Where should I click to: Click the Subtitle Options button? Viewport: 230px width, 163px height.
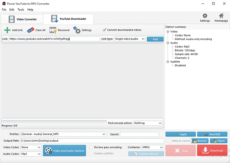point(146,154)
